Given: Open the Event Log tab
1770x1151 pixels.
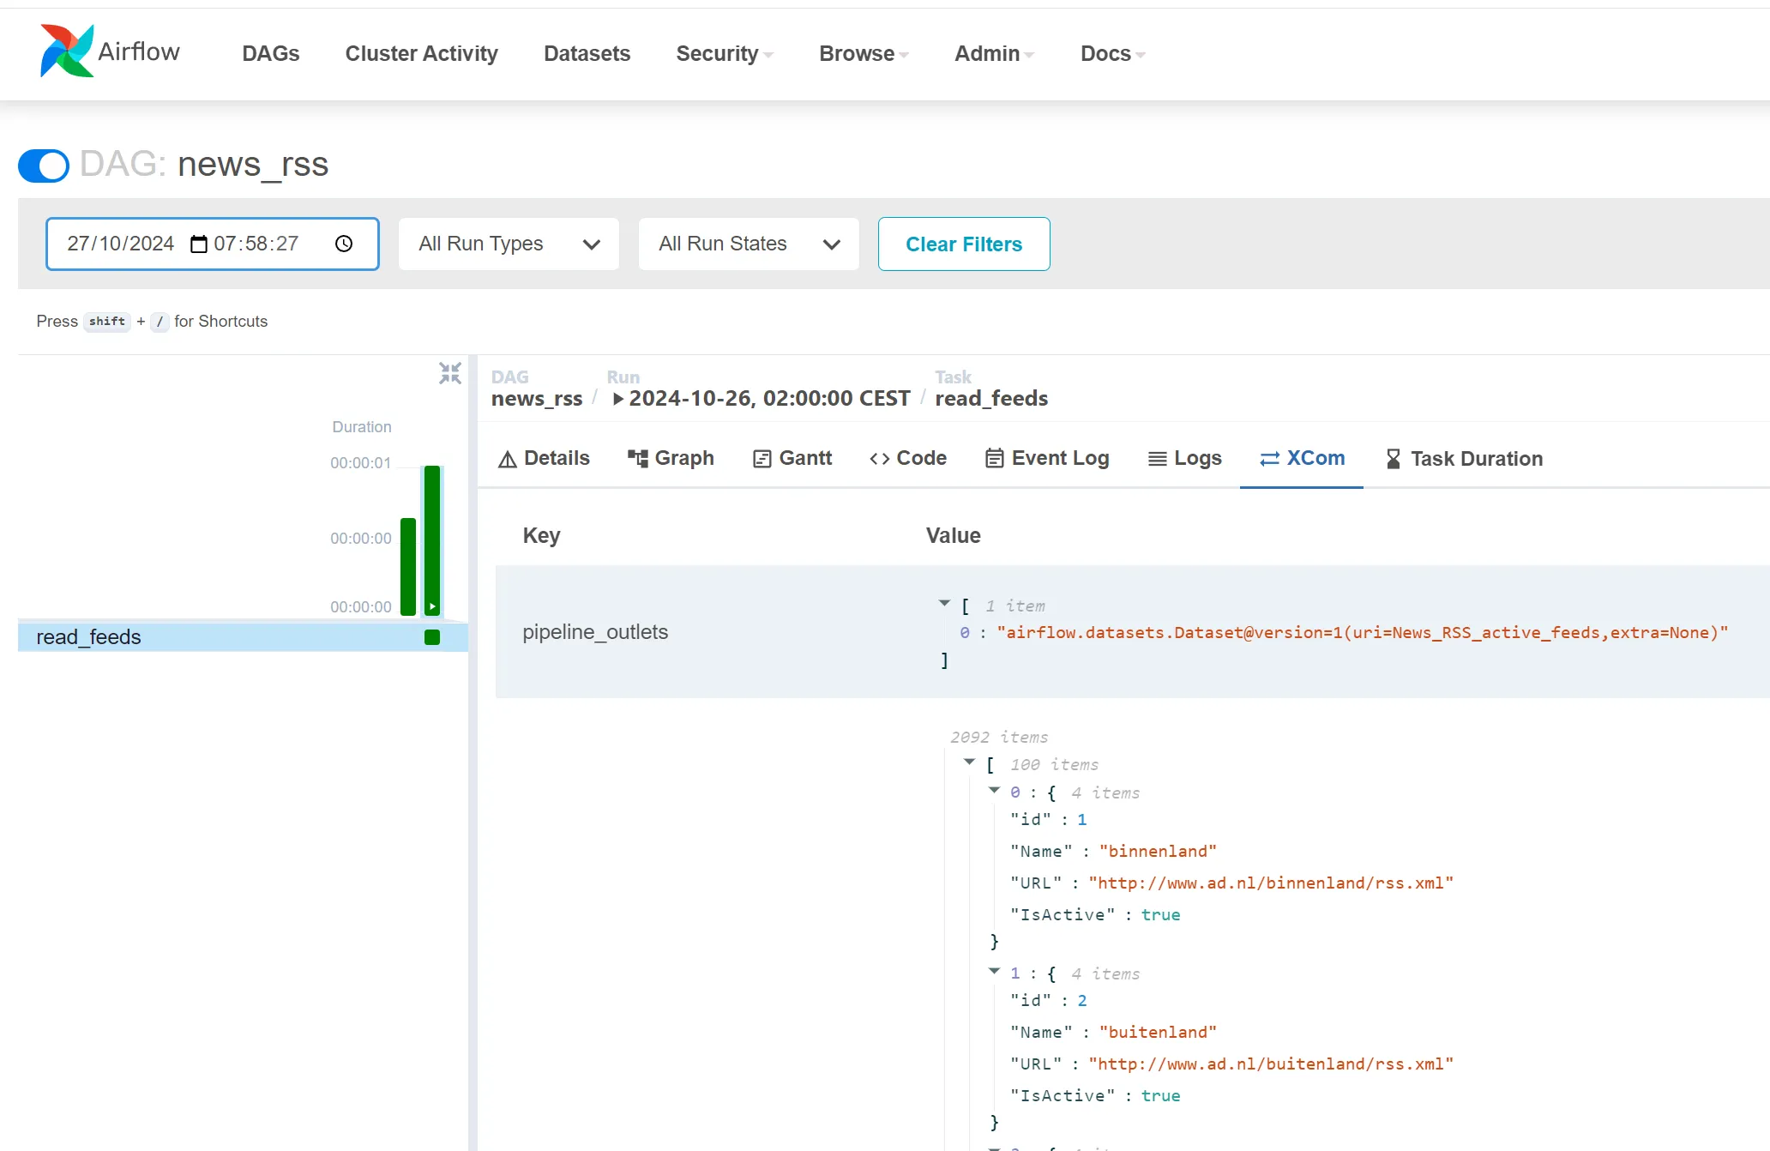Looking at the screenshot, I should point(1047,458).
